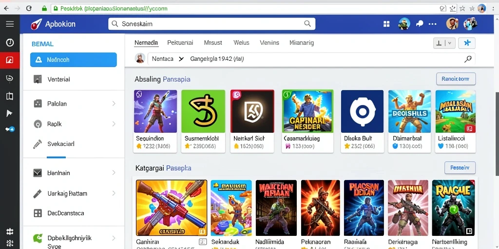Expand the Blaninain sidebar item chevron
Viewport: 499px width, 249px height.
[x=114, y=173]
